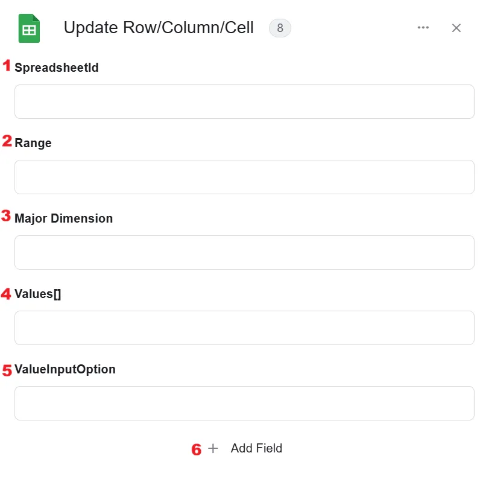
Task: Click the SpreadsheetId field label
Action: [57, 68]
